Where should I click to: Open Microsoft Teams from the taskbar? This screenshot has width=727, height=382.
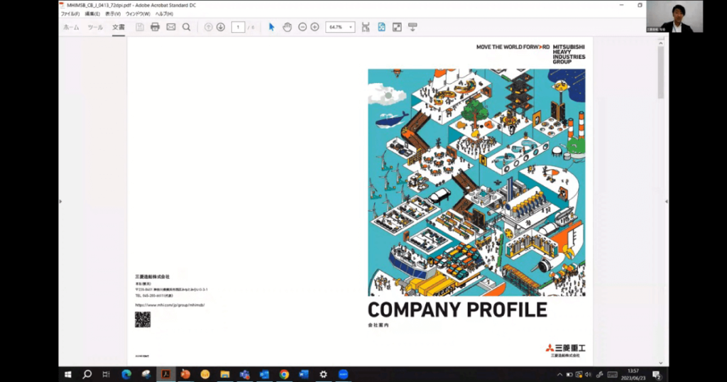coord(245,374)
